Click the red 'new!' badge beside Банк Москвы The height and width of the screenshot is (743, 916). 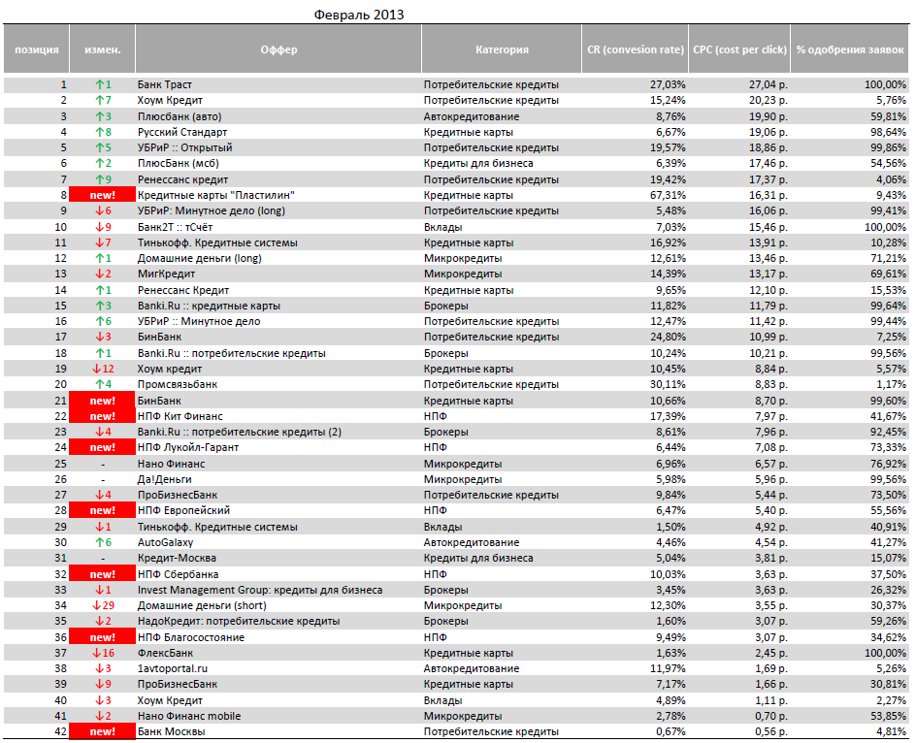(102, 732)
